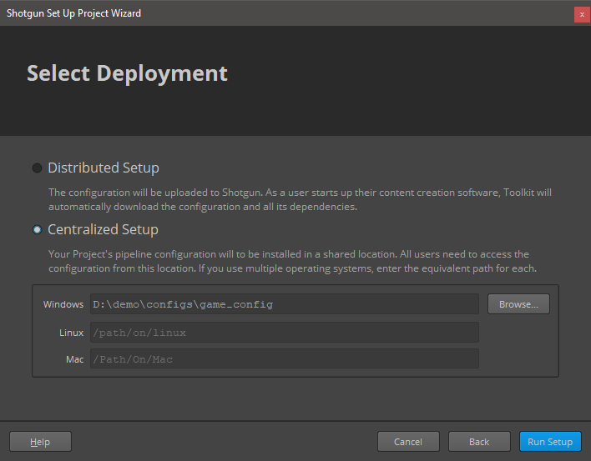Click the Centralized Setup label text

pos(103,229)
